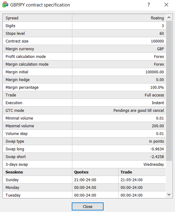Select the Sunday trade session 21:05-24:00

[x=131, y=180]
